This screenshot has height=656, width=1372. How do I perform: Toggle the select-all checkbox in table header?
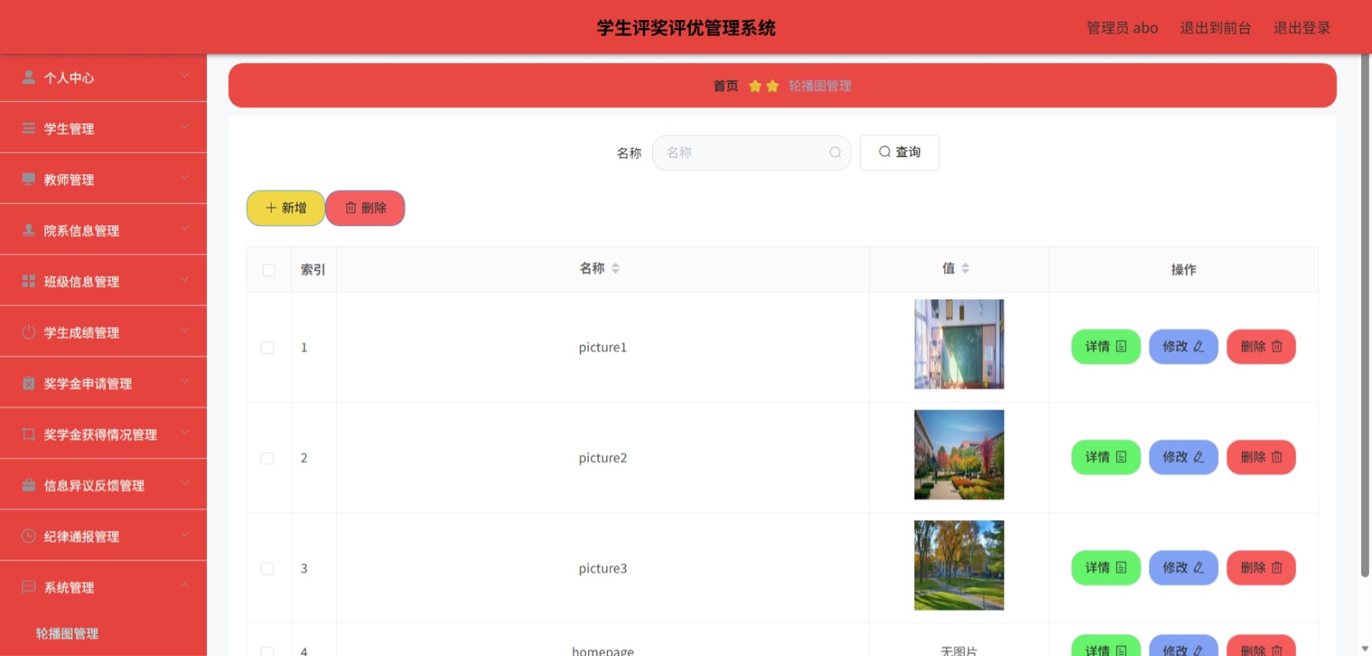268,270
